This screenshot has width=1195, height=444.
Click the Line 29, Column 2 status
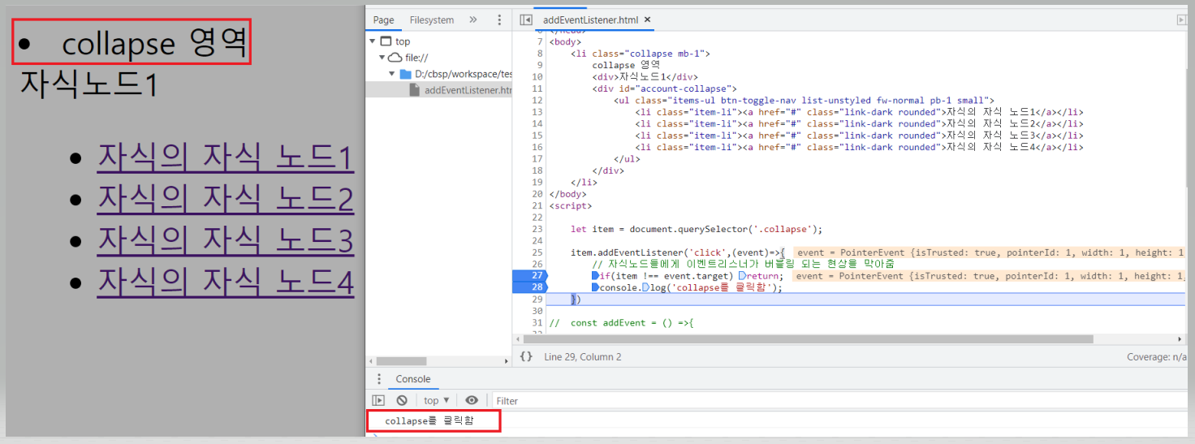click(x=583, y=356)
